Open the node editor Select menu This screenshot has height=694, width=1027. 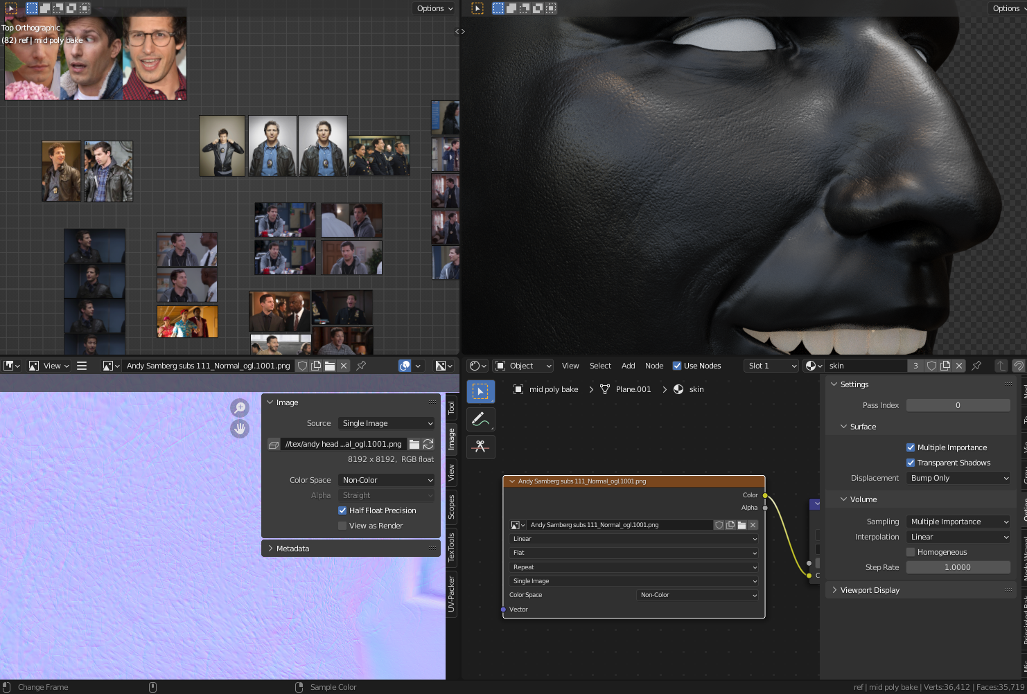pos(600,366)
